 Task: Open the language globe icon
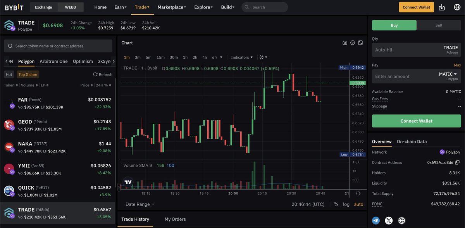(x=457, y=7)
